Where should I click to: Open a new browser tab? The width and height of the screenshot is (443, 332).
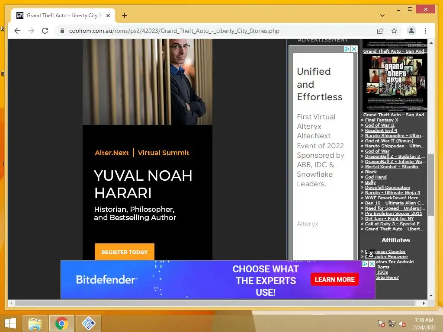coord(125,16)
